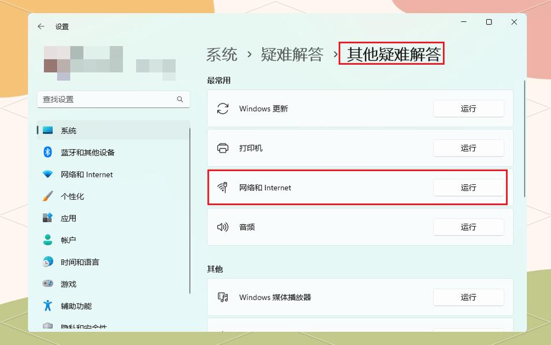Go to 系统 in the breadcrumb
The image size is (551, 345).
(x=222, y=54)
